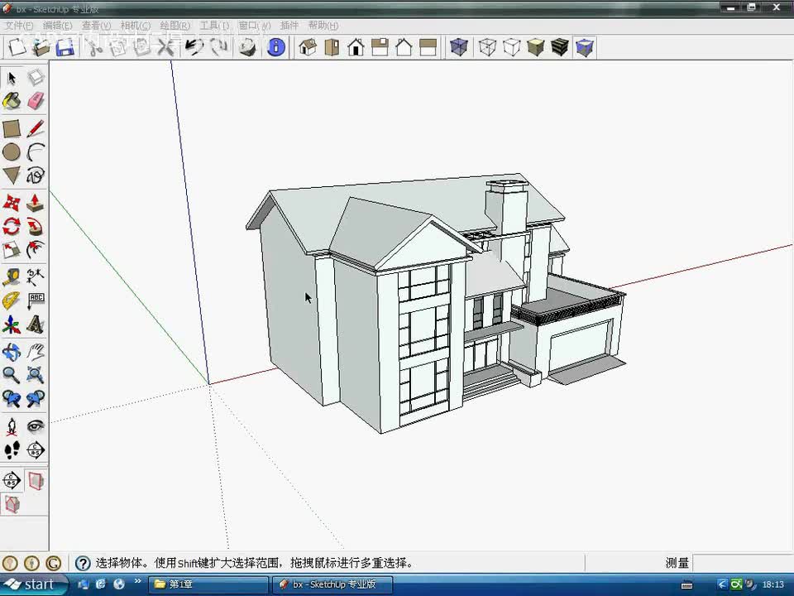Toggle X-ray face style
The height and width of the screenshot is (596, 794).
tap(458, 47)
